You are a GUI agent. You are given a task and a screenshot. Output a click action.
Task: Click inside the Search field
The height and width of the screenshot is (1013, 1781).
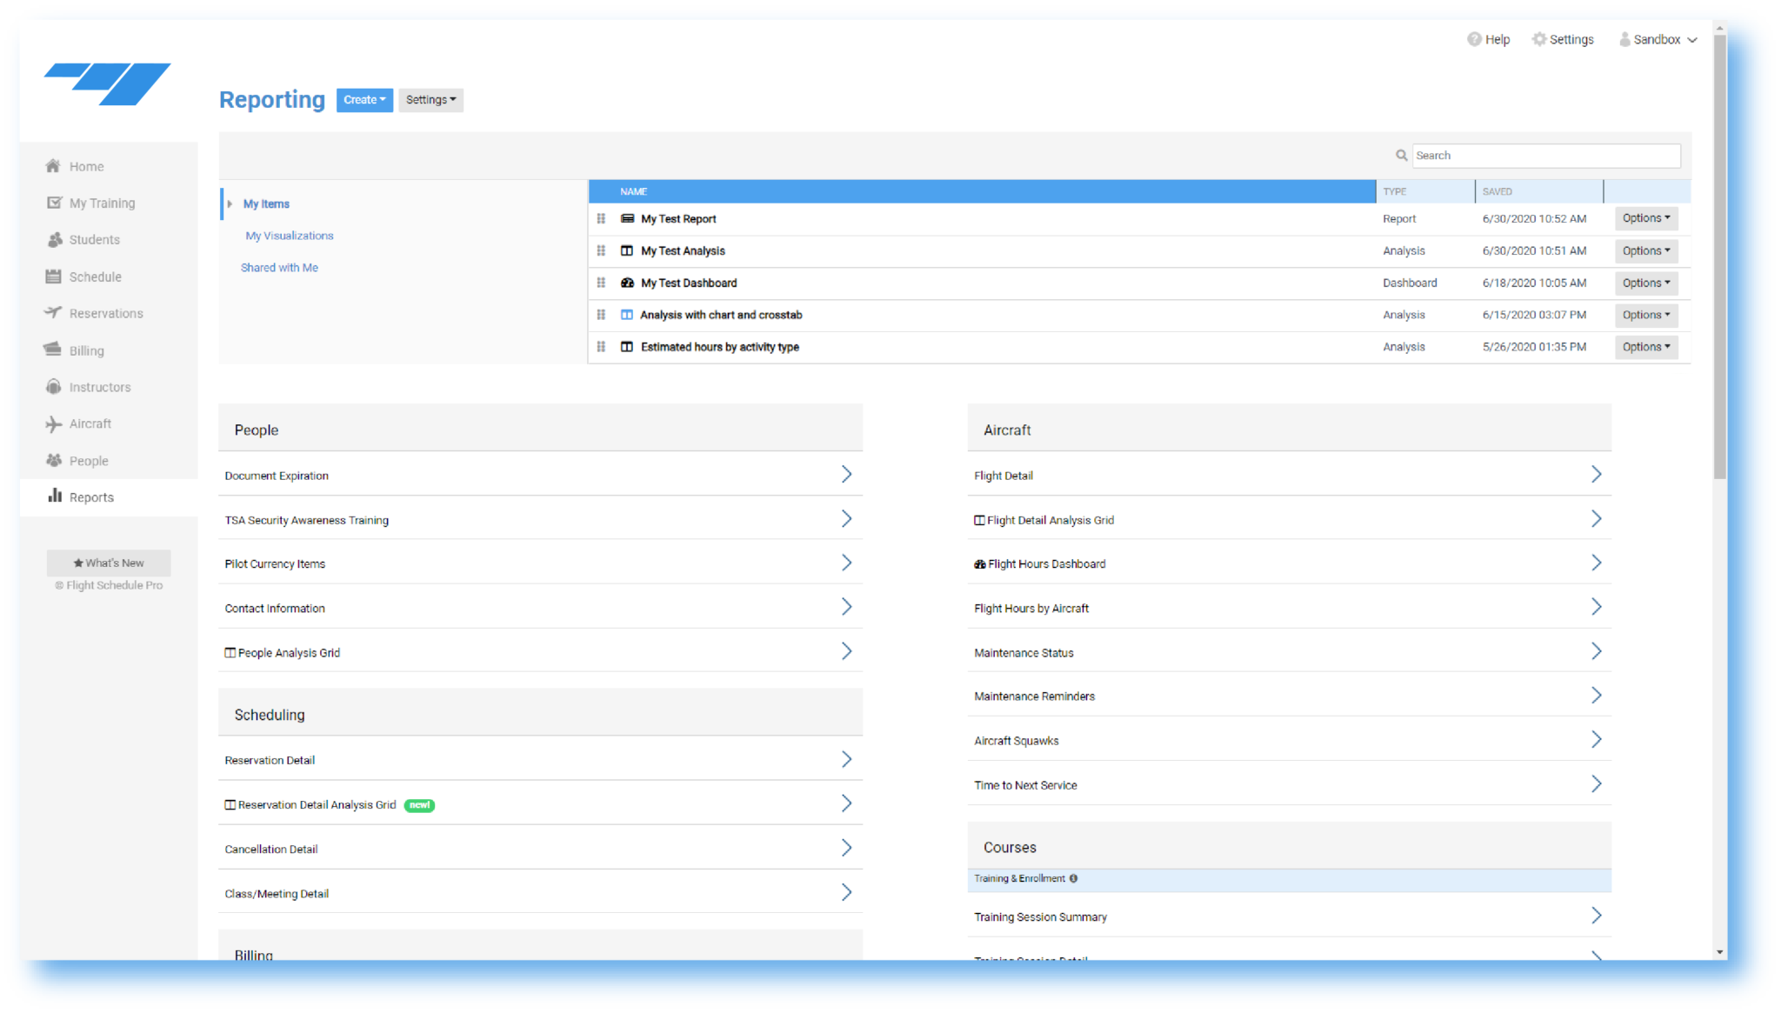(1546, 155)
